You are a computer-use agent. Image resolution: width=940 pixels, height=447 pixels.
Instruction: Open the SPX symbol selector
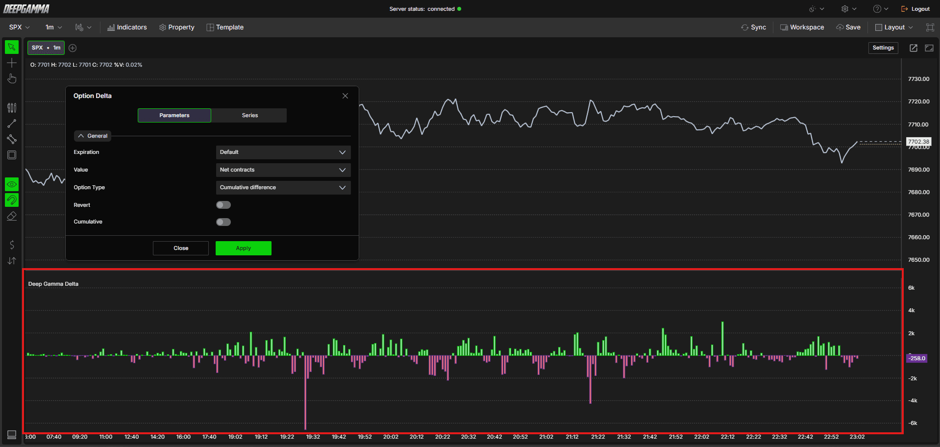[x=20, y=27]
